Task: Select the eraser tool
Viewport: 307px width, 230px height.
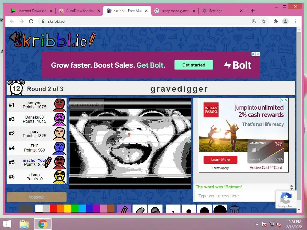Action: pos(140,209)
